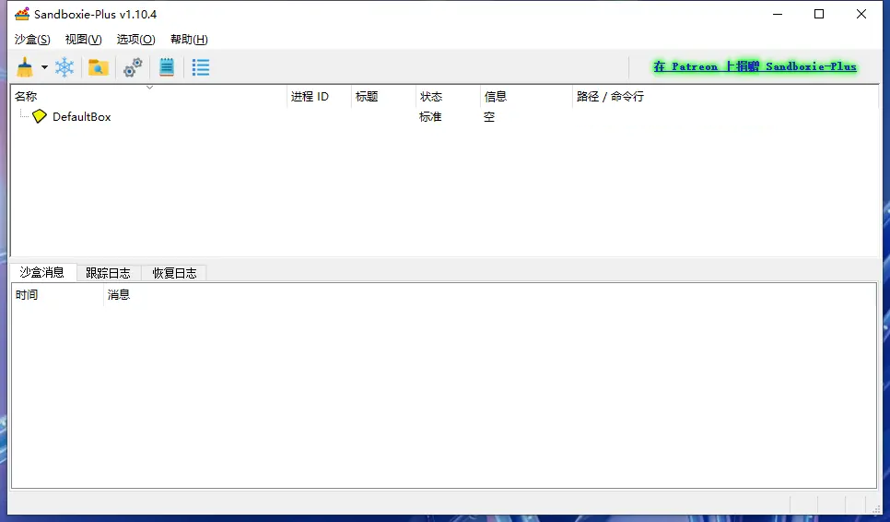Click the 空 info cell of DefaultBox
Screen dimensions: 890x522
(489, 117)
